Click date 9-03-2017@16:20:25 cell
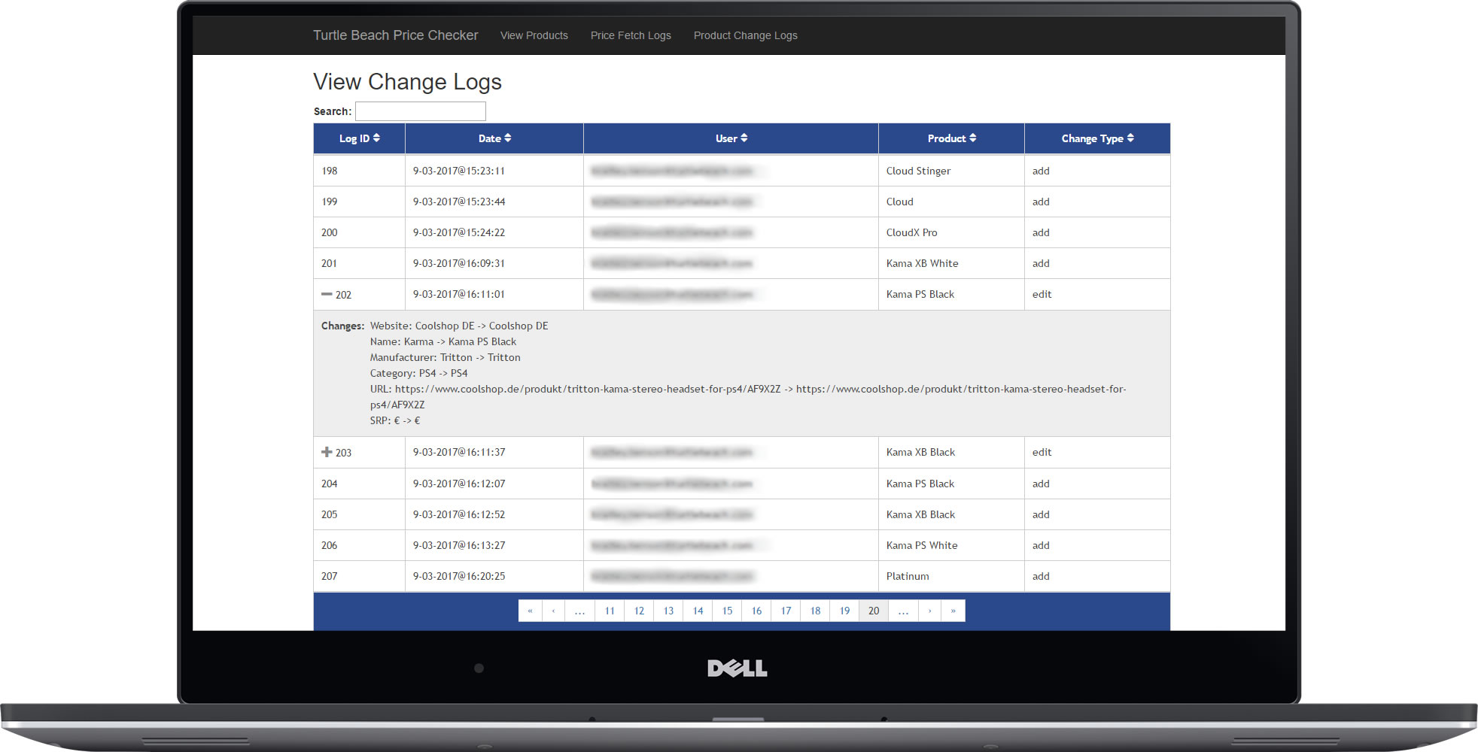This screenshot has height=752, width=1478. [x=494, y=576]
